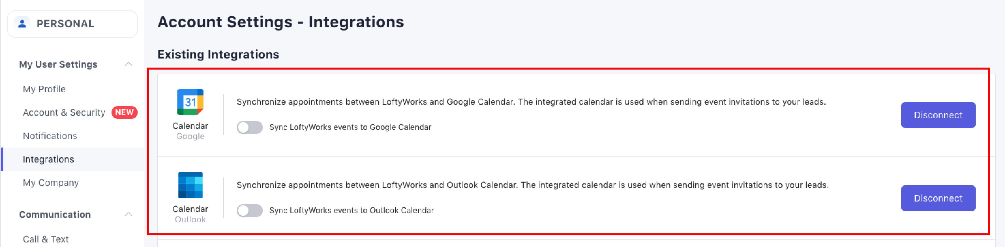Open My Company settings

click(x=51, y=182)
